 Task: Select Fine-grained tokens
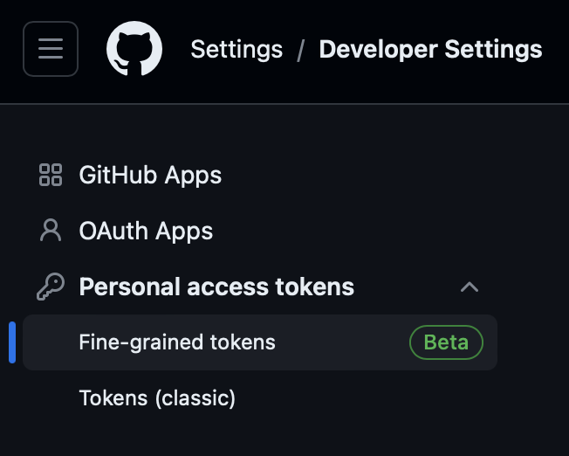(177, 342)
